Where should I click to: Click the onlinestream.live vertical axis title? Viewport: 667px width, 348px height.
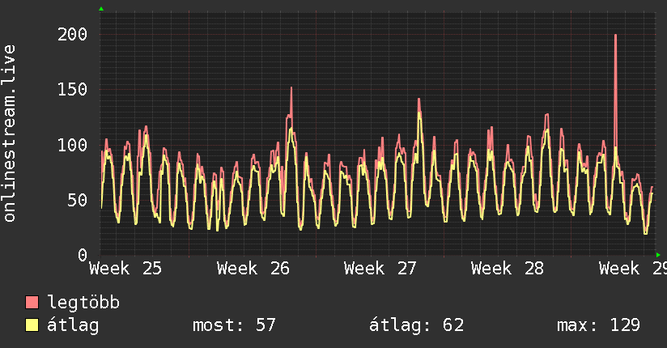tap(10, 134)
